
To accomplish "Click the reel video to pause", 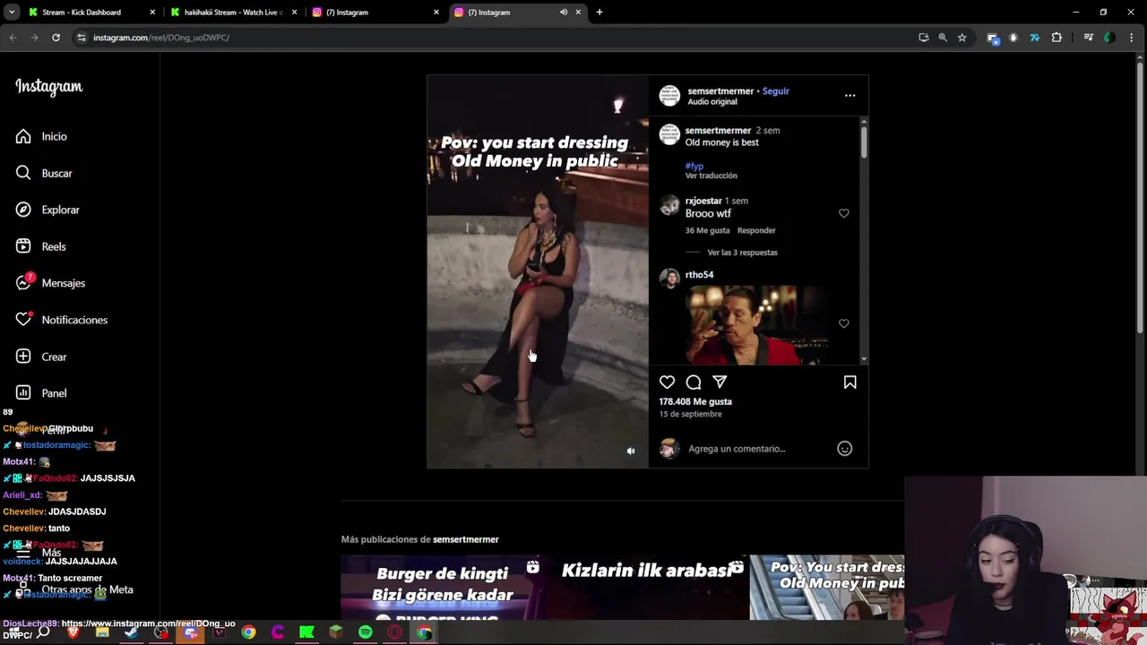I will (538, 271).
